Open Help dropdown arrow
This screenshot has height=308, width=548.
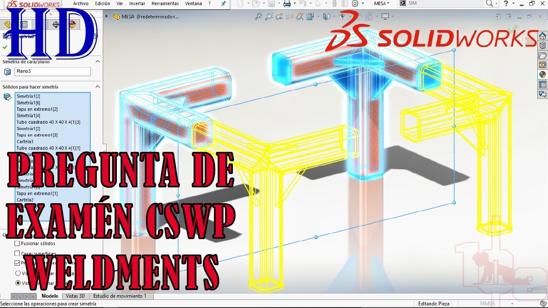pyautogui.click(x=513, y=3)
